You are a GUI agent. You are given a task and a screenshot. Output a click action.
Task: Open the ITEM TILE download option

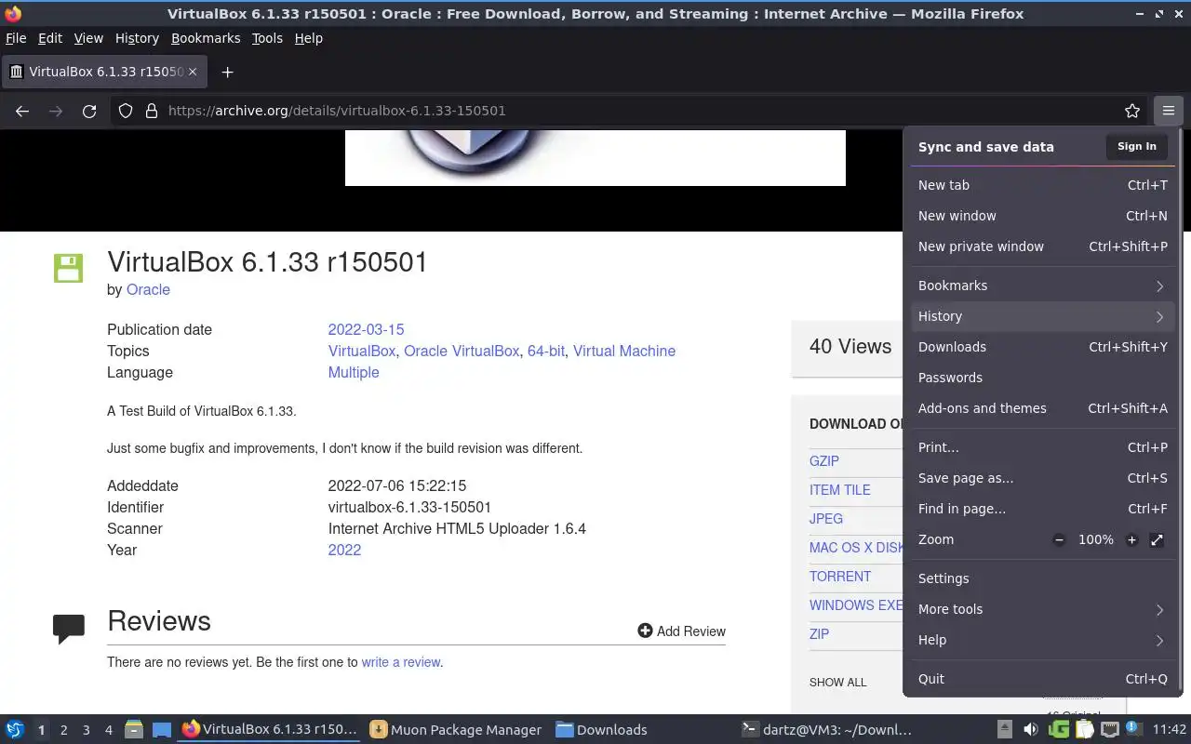[x=840, y=490]
